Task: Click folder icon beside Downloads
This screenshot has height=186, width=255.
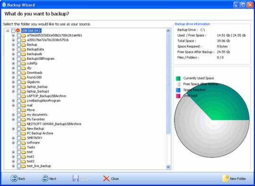Action: tap(24, 73)
